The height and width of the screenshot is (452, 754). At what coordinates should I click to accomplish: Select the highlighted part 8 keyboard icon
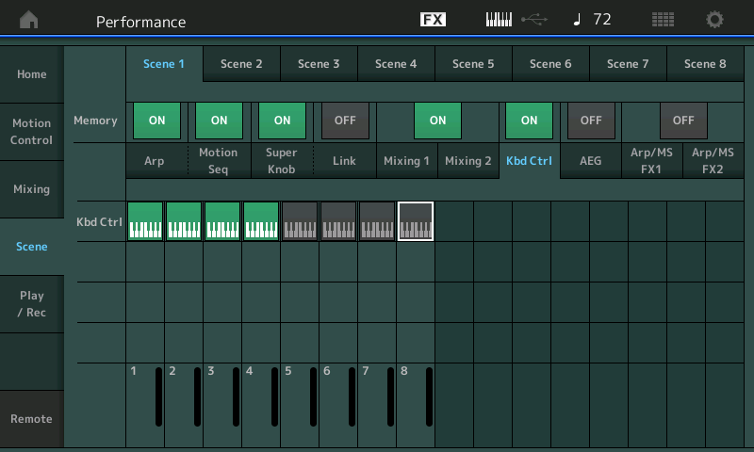click(x=416, y=221)
